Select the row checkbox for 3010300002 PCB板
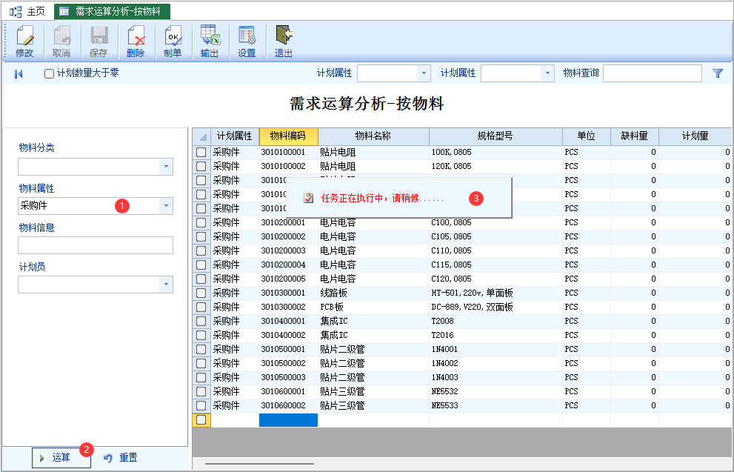The image size is (734, 472). coord(201,308)
